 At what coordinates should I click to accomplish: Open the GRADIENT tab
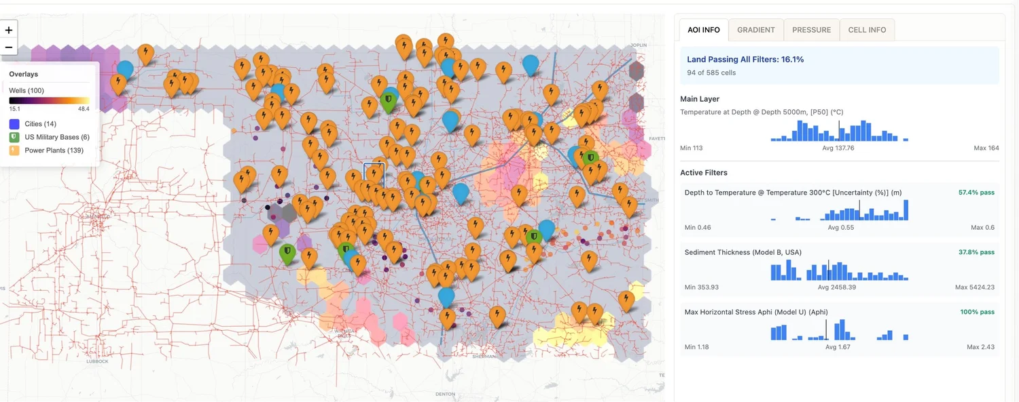(756, 30)
